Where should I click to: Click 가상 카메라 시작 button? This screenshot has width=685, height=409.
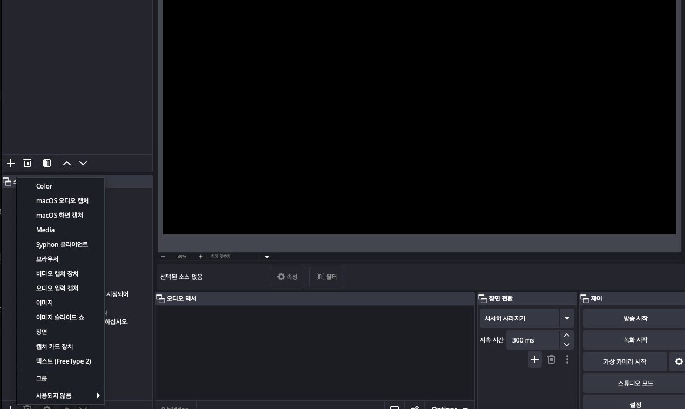[625, 361]
